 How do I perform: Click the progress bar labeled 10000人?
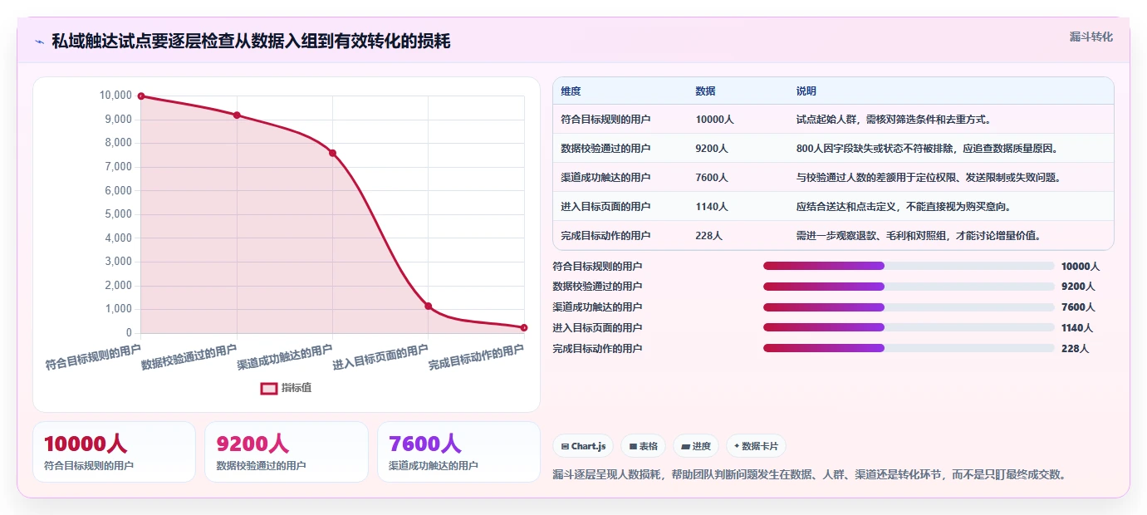point(909,266)
